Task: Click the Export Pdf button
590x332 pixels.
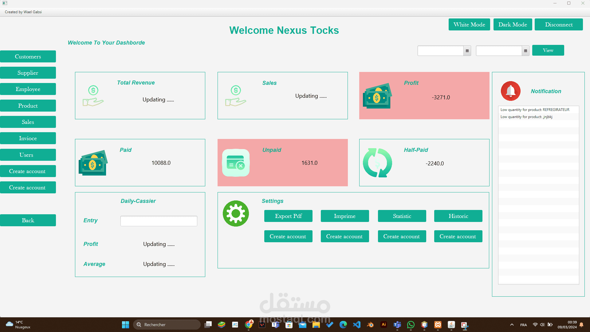Action: (288, 216)
